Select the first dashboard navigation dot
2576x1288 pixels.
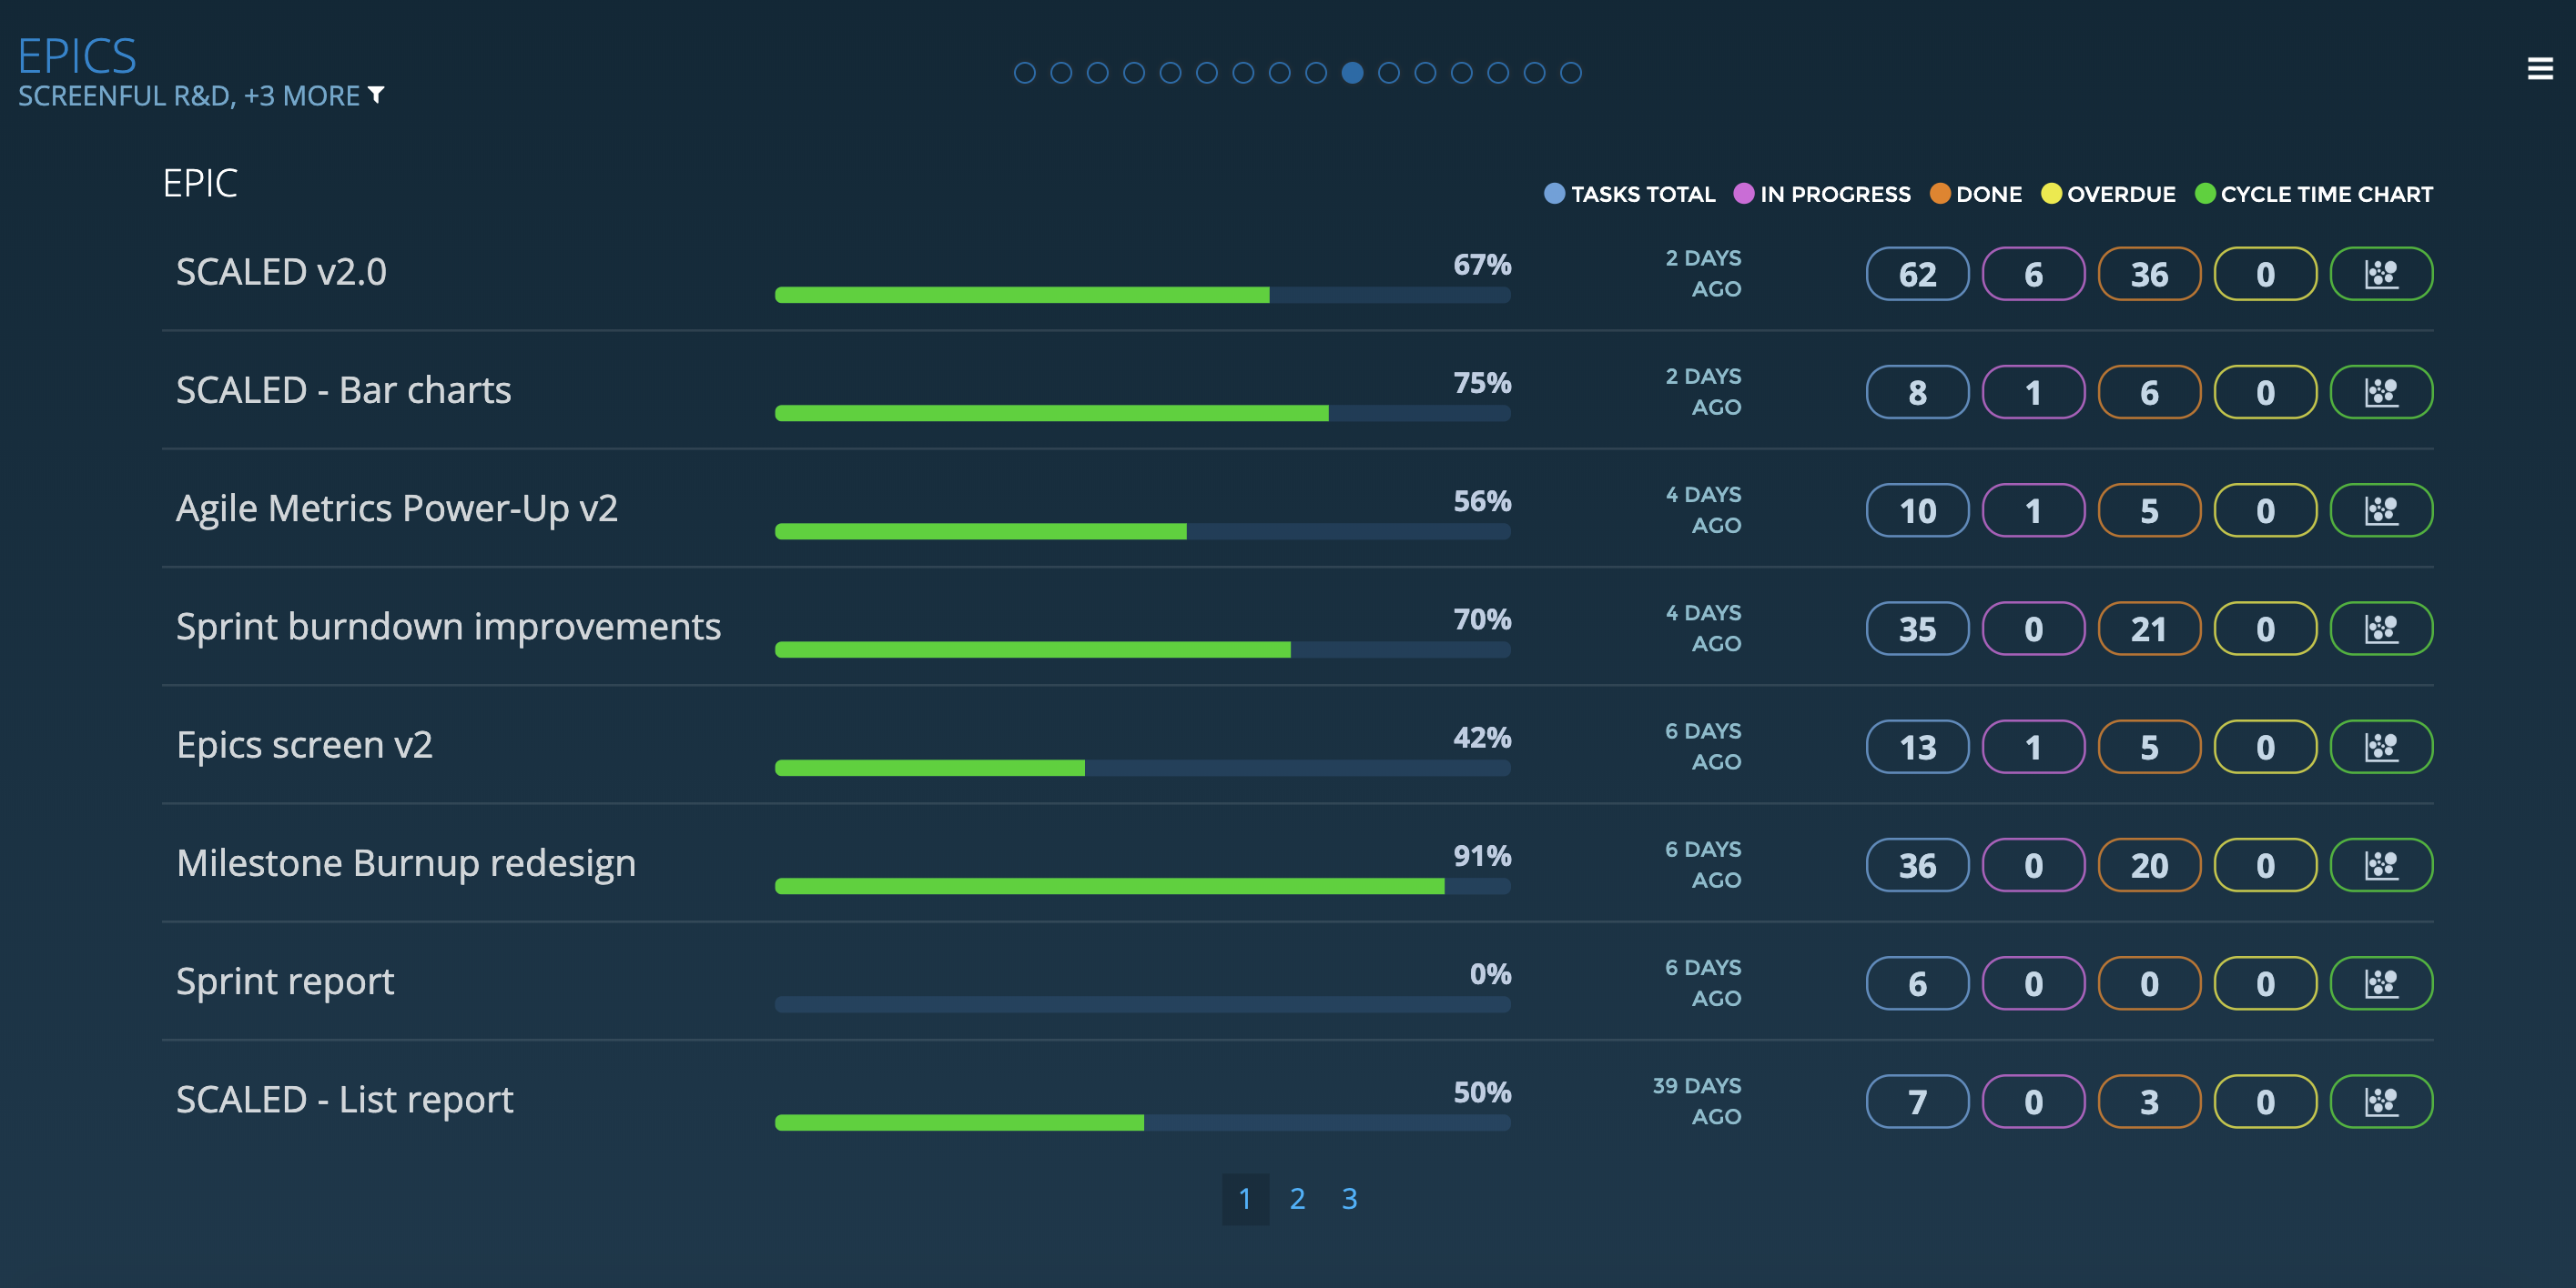(x=1024, y=71)
